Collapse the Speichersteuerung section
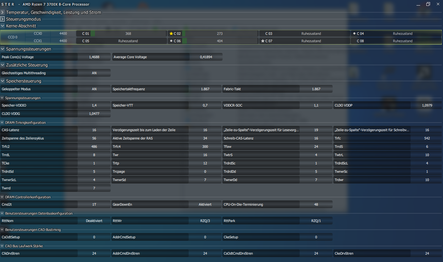 2,81
